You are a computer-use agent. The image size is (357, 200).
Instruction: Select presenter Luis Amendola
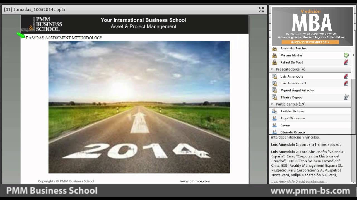310,76
